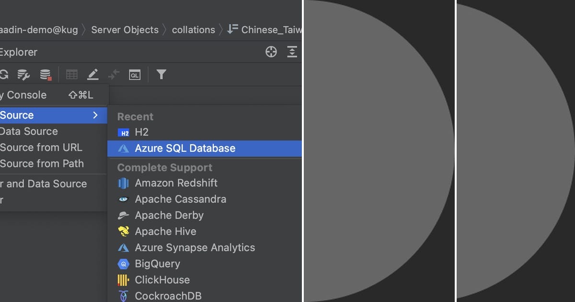Screen dimensions: 575x302
Task: Click the funnel filter icon
Action: pos(161,74)
